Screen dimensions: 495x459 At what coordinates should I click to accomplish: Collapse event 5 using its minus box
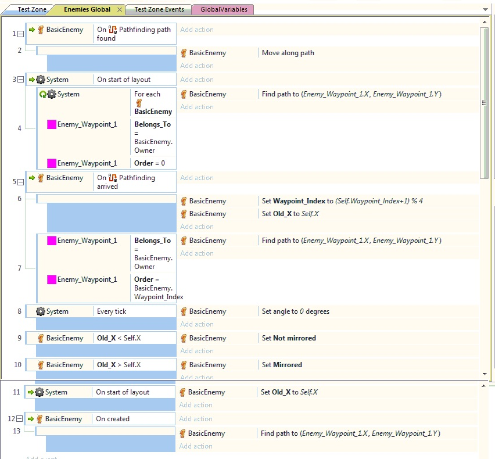[x=20, y=182]
